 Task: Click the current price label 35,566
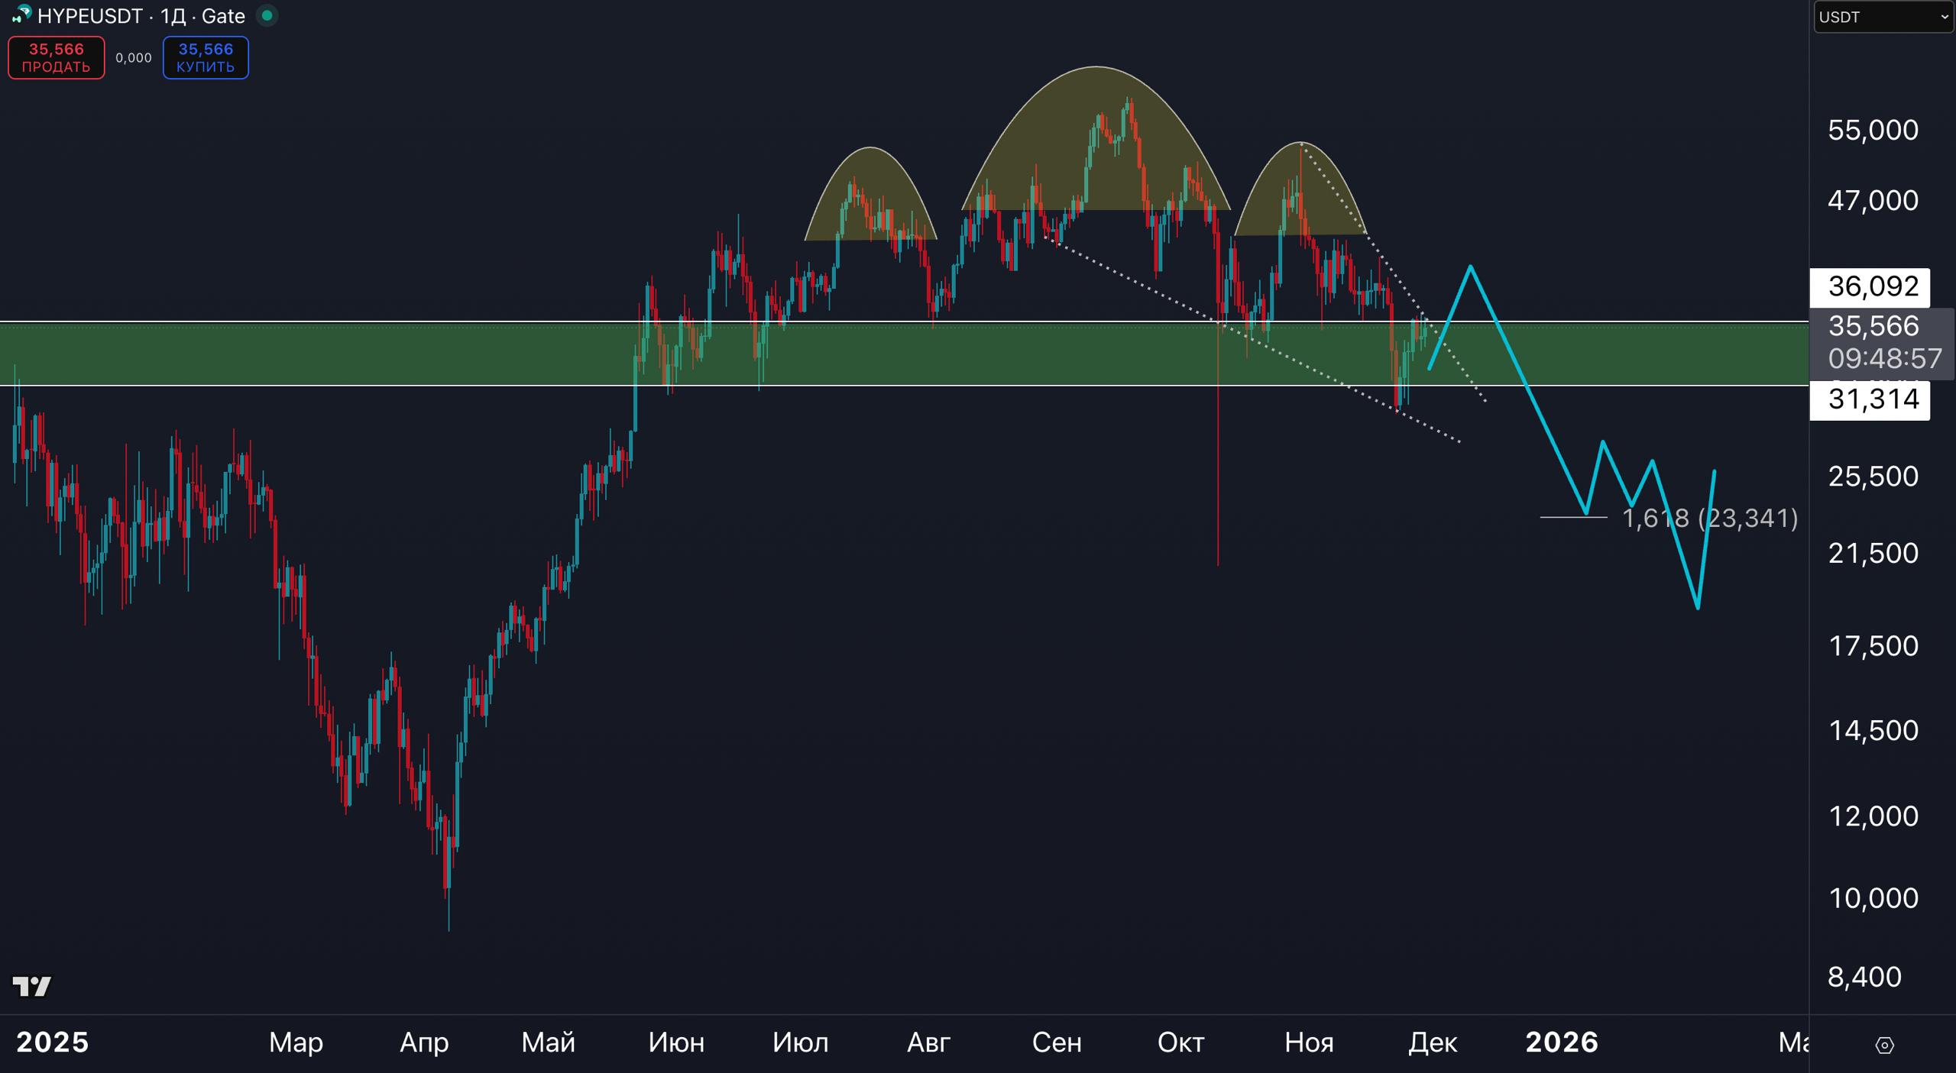pyautogui.click(x=1873, y=326)
